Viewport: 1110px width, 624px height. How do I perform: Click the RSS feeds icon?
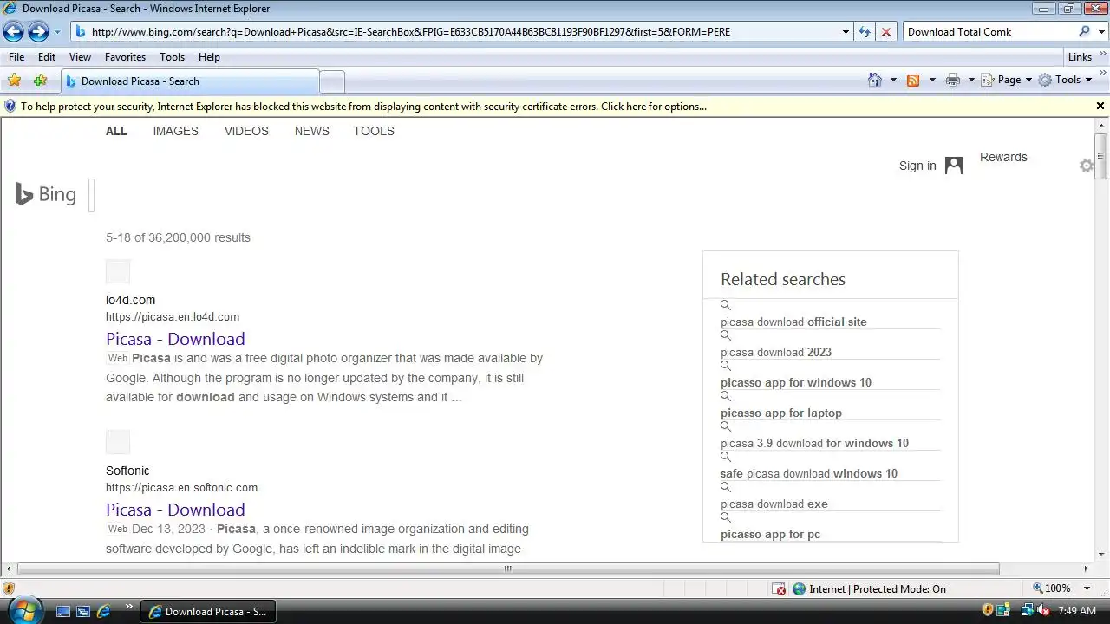coord(913,80)
